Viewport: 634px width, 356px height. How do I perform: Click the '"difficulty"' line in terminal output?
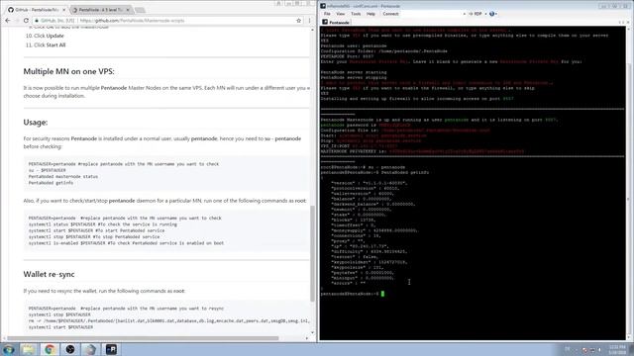(370, 252)
